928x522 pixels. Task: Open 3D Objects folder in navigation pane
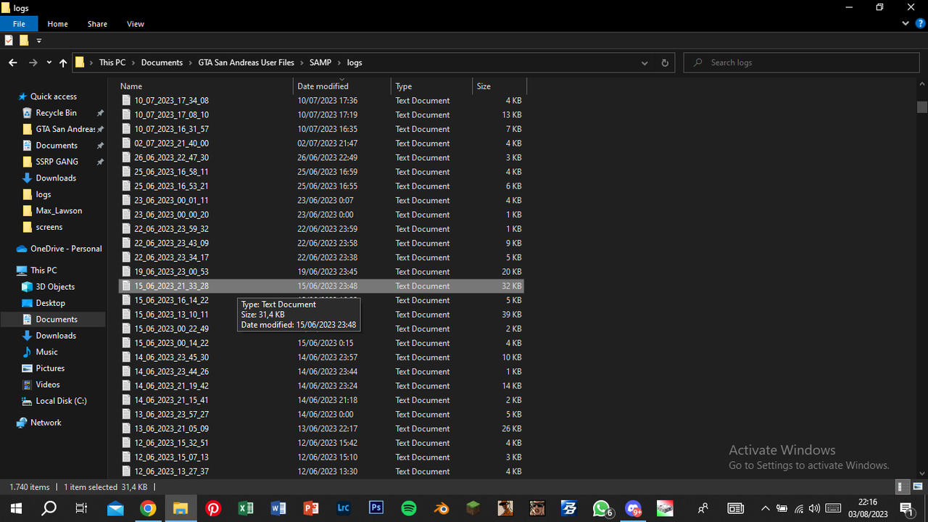tap(55, 287)
